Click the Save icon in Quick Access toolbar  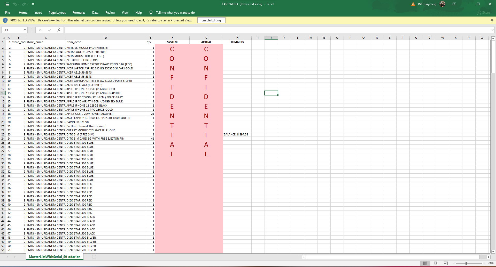click(x=7, y=4)
